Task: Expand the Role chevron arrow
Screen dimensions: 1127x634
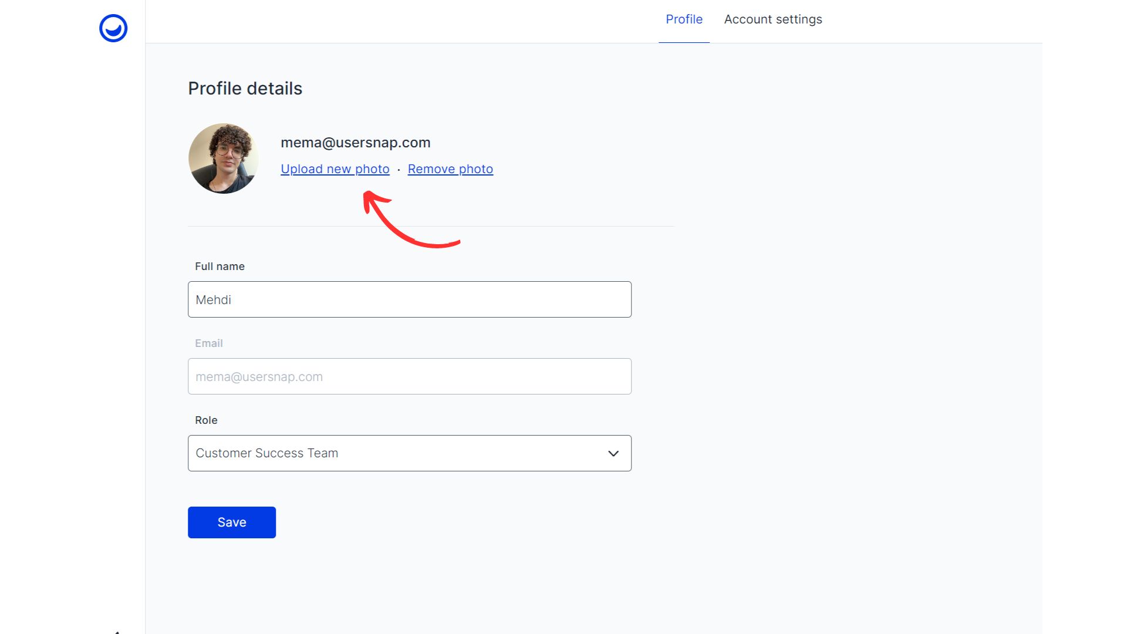Action: point(613,453)
